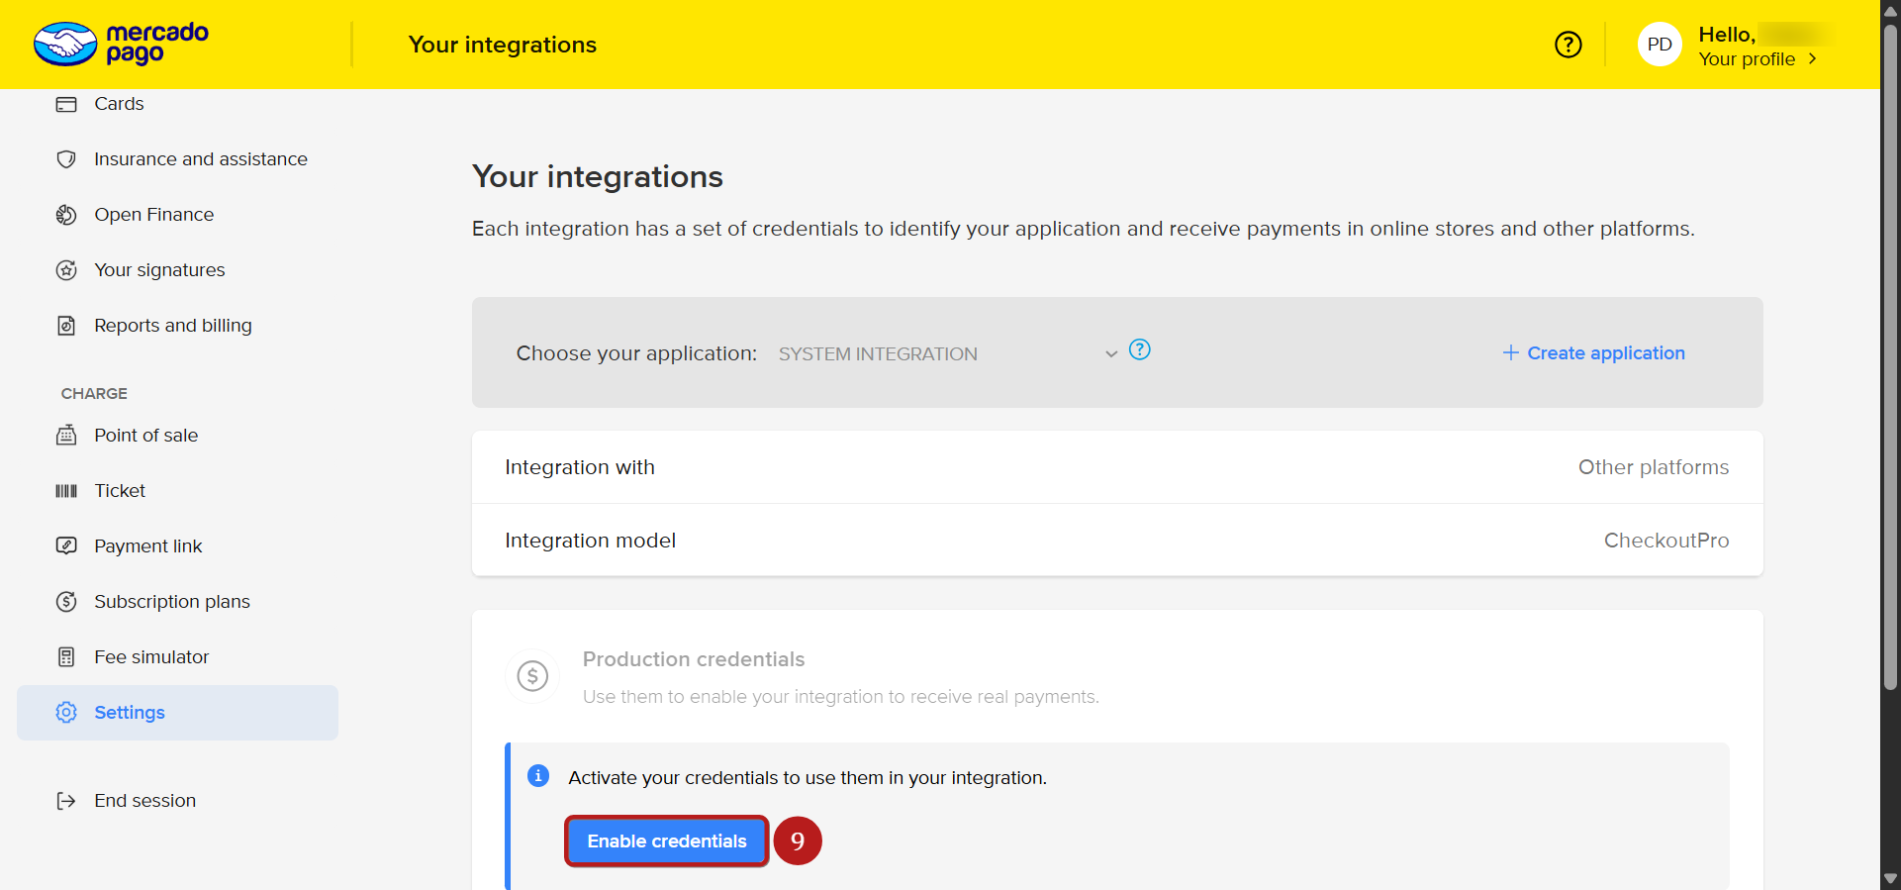Click the Fee simulator calculator icon
This screenshot has width=1901, height=890.
click(66, 657)
